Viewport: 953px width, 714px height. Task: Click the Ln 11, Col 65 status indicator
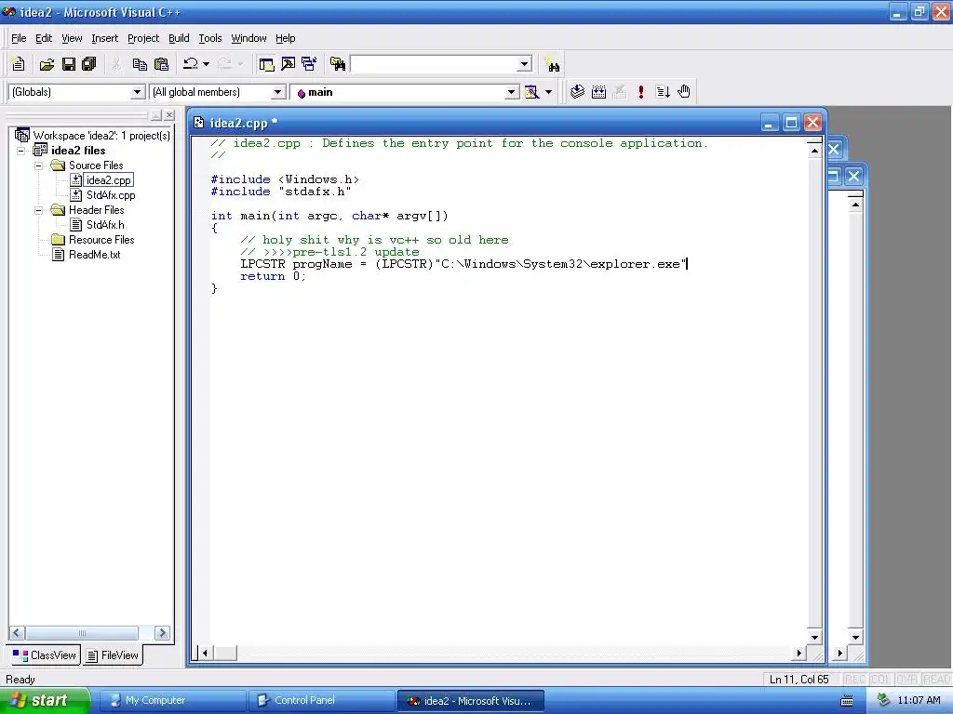[x=799, y=680]
